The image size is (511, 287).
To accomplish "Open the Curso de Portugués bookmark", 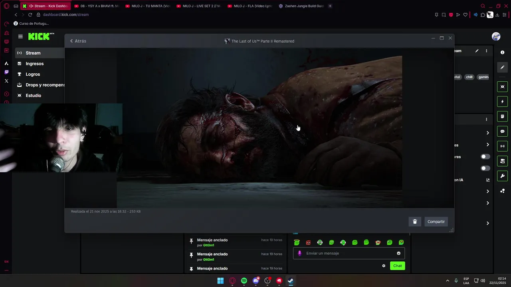I will (x=31, y=24).
